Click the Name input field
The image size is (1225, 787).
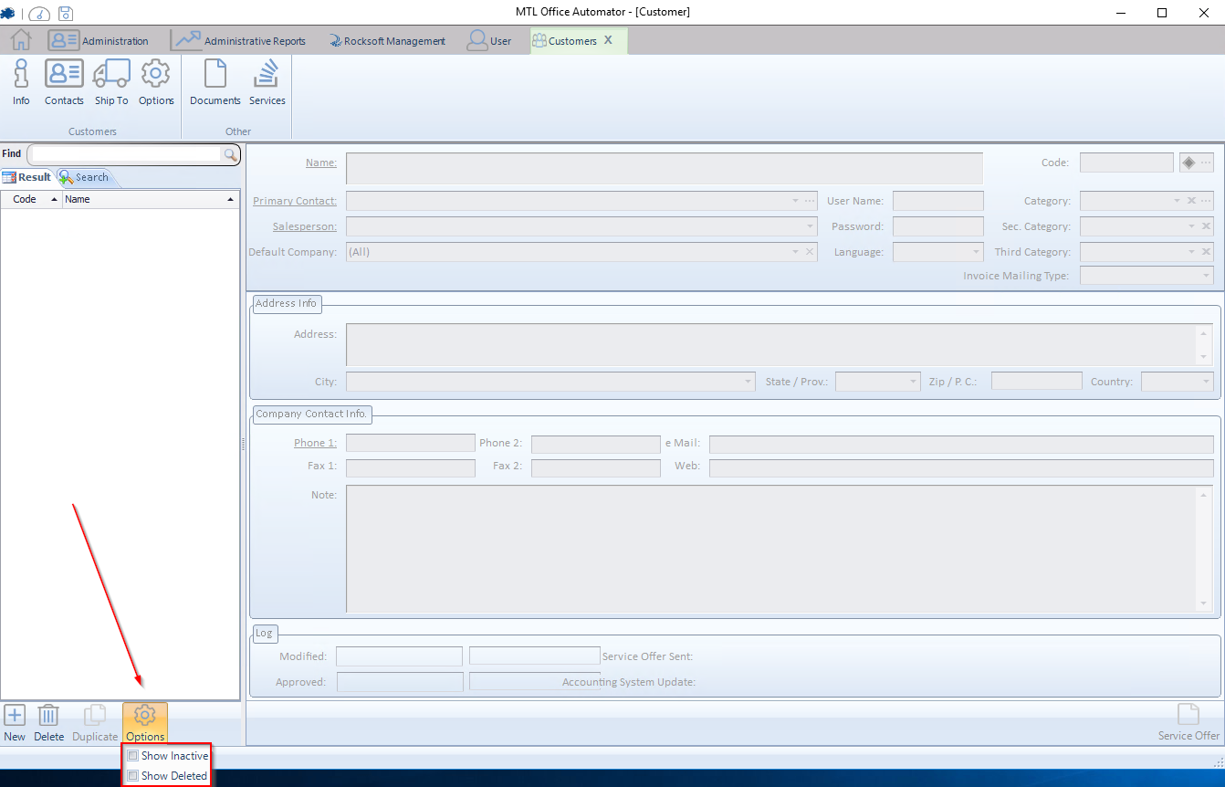point(664,169)
